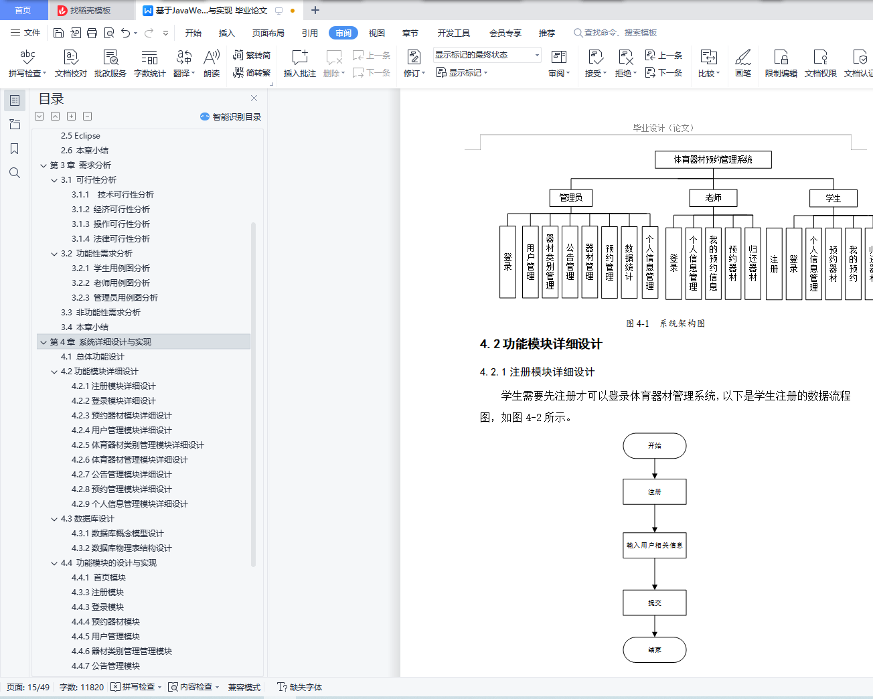Click Accept change (接受)
The width and height of the screenshot is (873, 699).
595,64
